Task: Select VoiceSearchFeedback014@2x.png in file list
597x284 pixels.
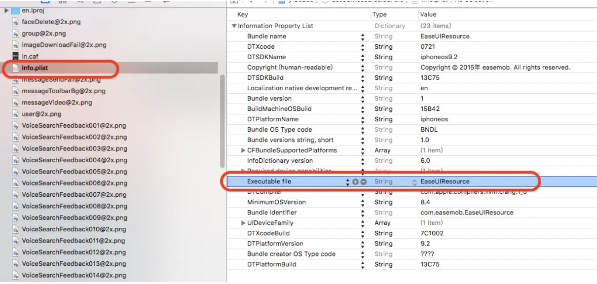Action: [74, 275]
